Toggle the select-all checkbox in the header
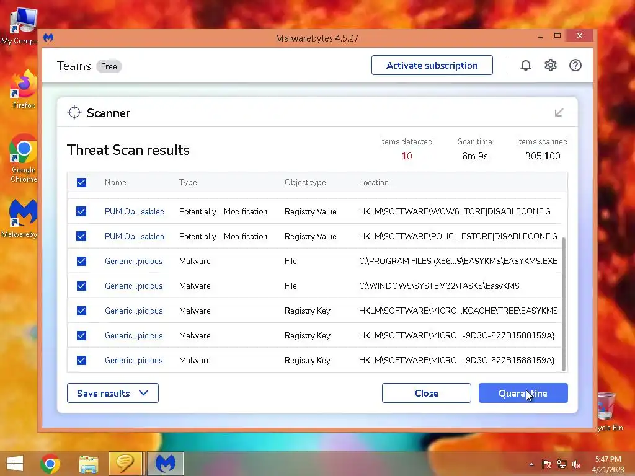 tap(81, 182)
